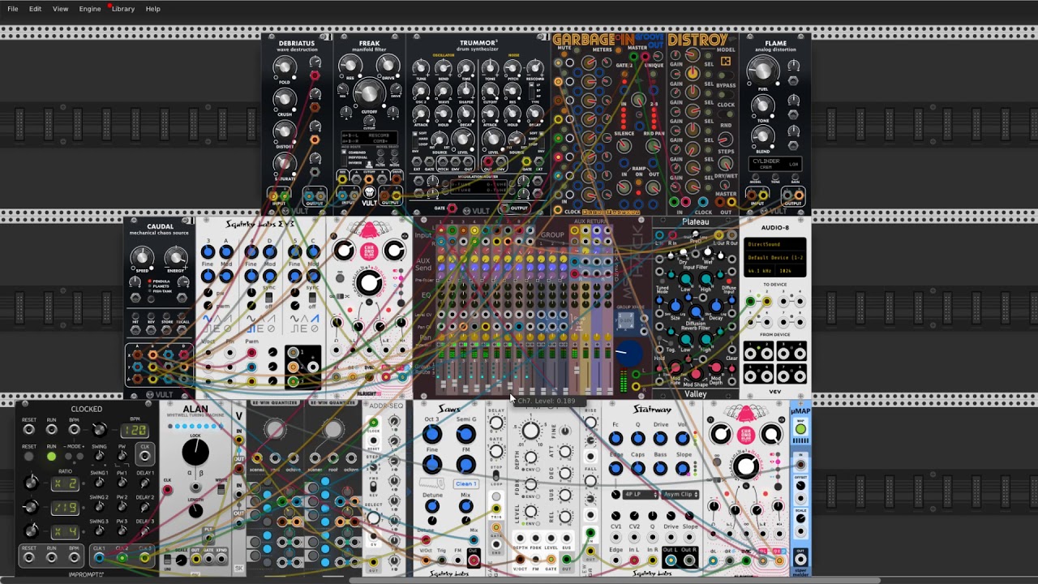
Task: Click the ALAN LENGTH knob
Action: pyautogui.click(x=195, y=510)
